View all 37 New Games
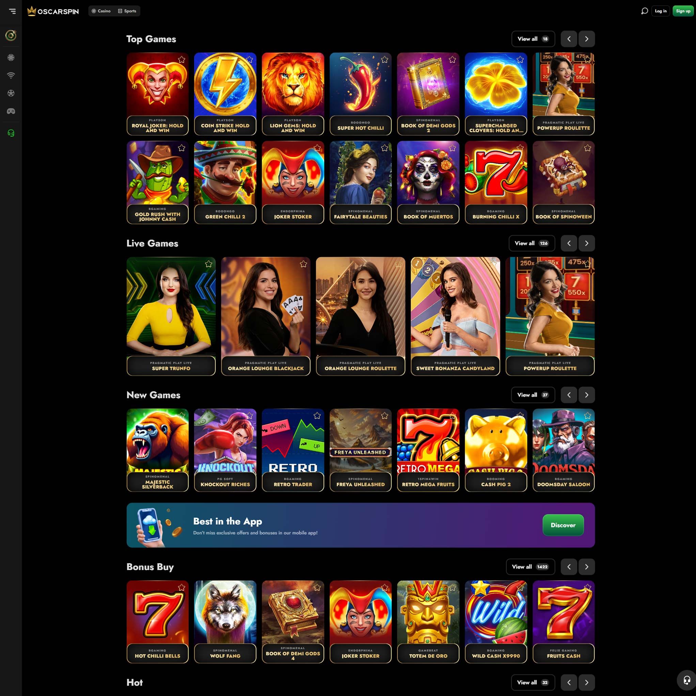This screenshot has width=696, height=696. 533,395
